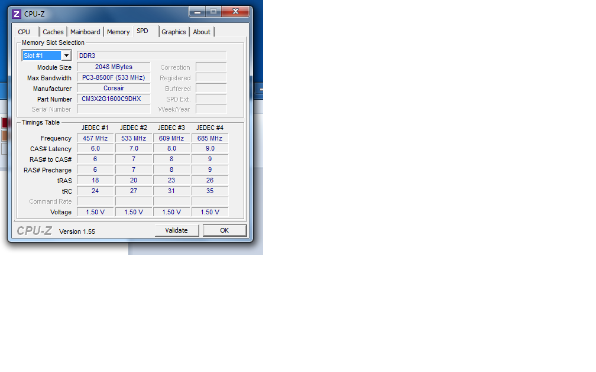Confirm with the OK button
Image resolution: width=596 pixels, height=372 pixels.
tap(224, 230)
